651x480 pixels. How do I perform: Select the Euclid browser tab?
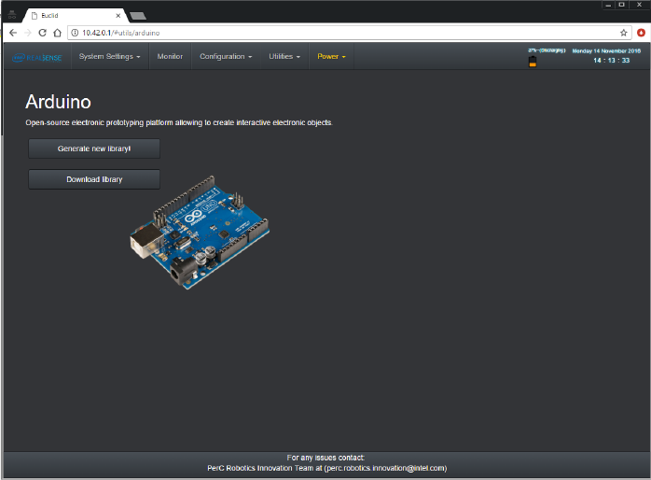point(75,16)
